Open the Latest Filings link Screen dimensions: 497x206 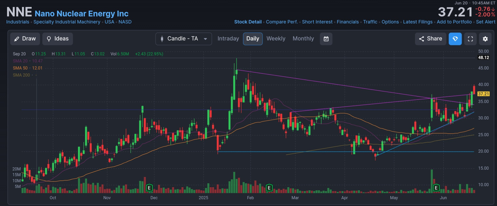click(x=418, y=22)
